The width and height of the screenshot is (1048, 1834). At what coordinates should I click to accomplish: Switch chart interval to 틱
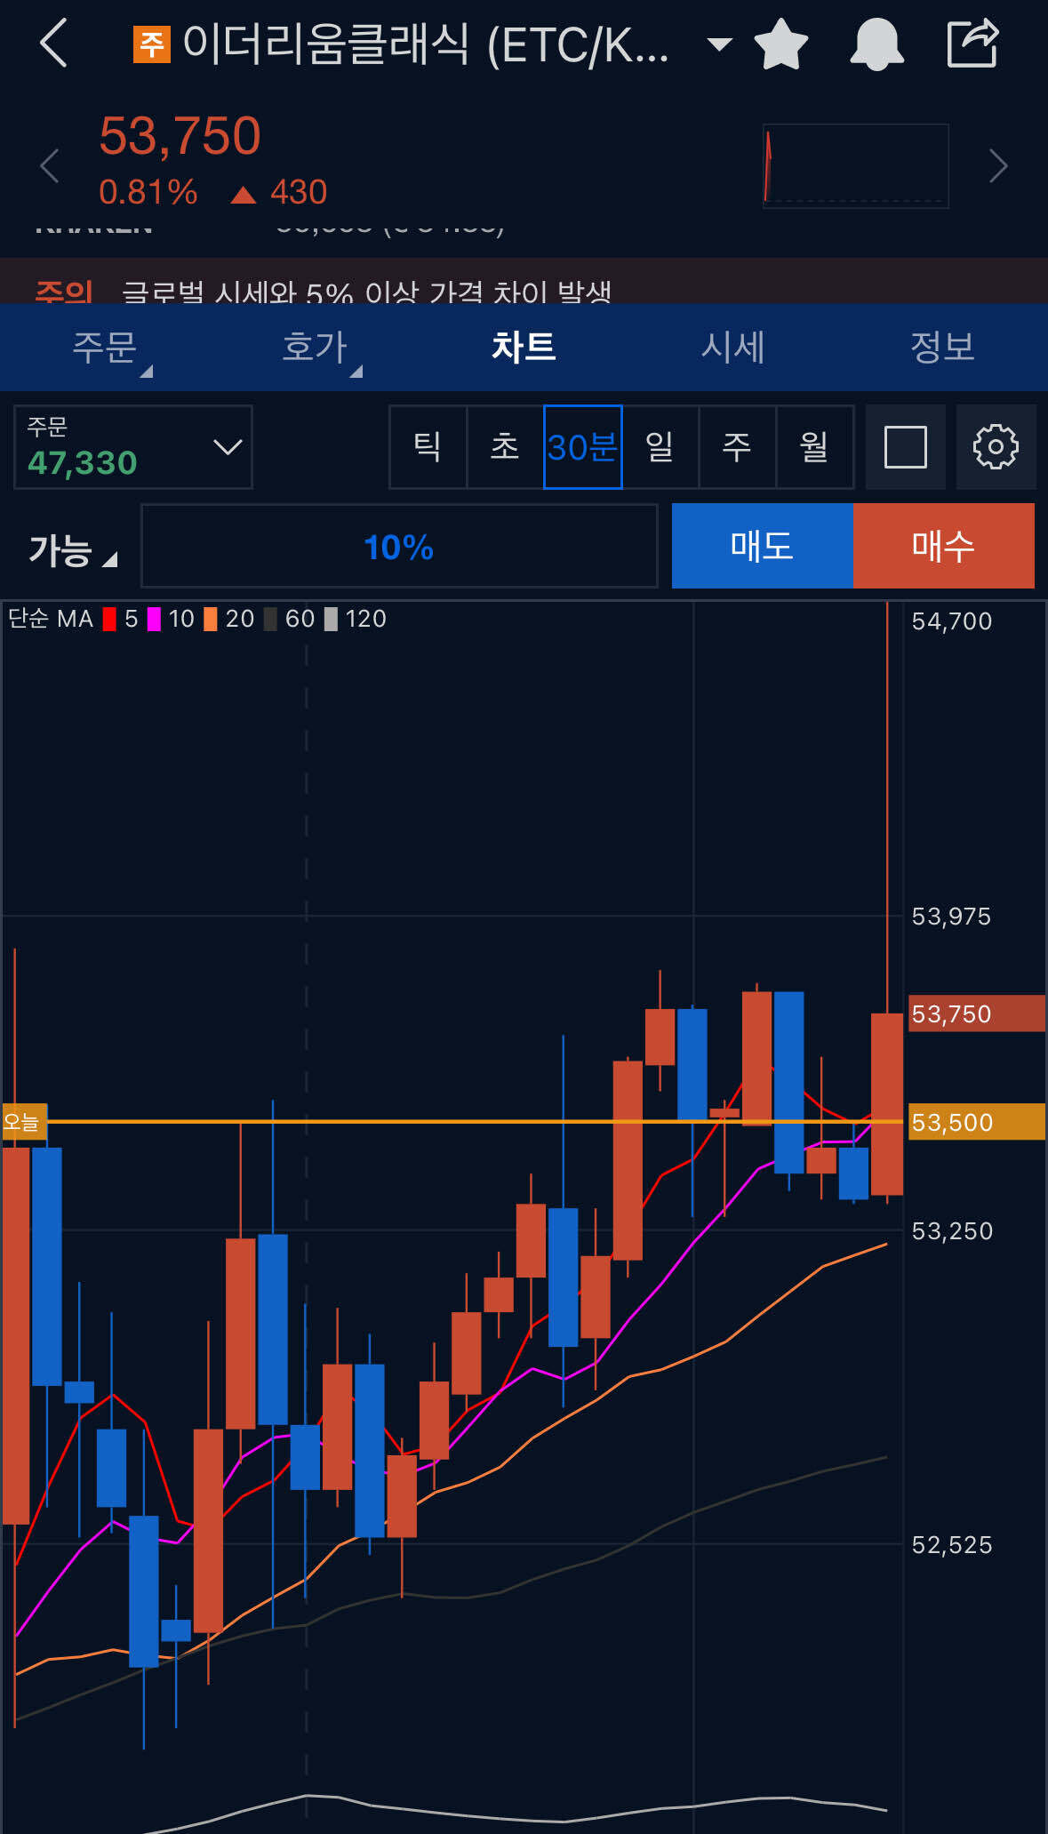point(428,447)
